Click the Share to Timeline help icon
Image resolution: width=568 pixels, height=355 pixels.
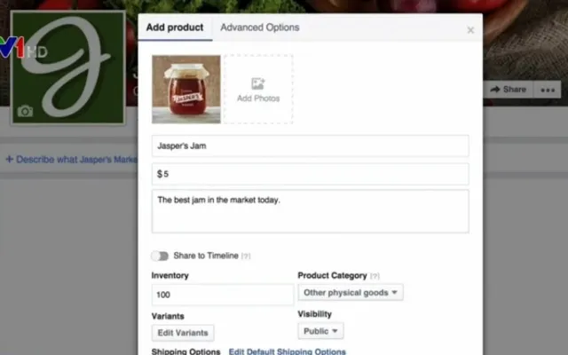246,256
